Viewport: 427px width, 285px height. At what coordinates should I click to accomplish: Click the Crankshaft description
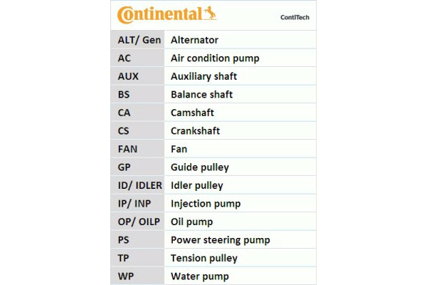(195, 131)
